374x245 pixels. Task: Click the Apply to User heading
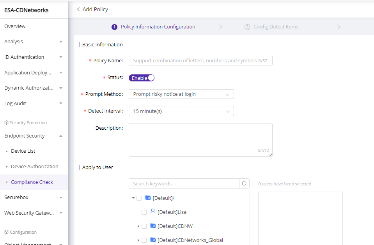tap(97, 167)
